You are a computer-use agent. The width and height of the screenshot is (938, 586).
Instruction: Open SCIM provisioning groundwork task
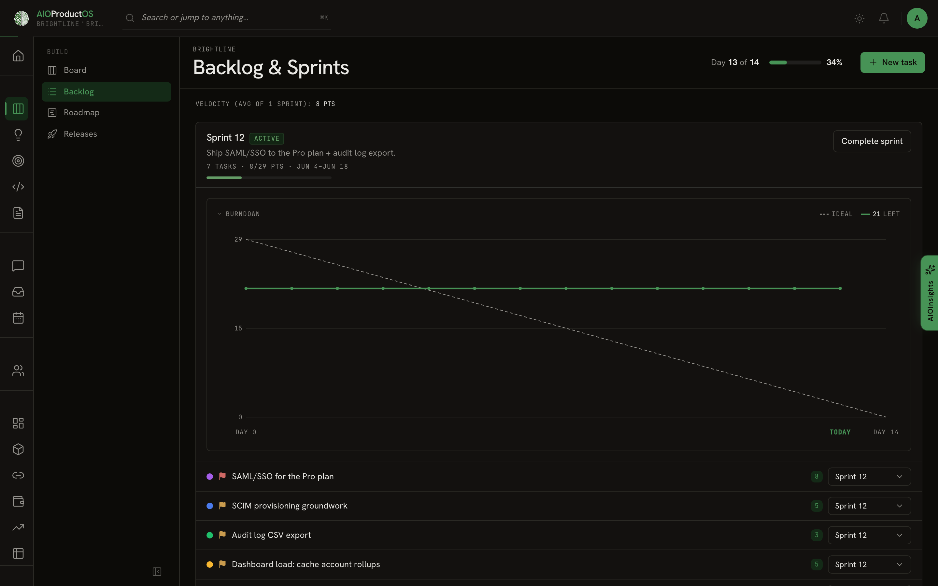pyautogui.click(x=290, y=506)
